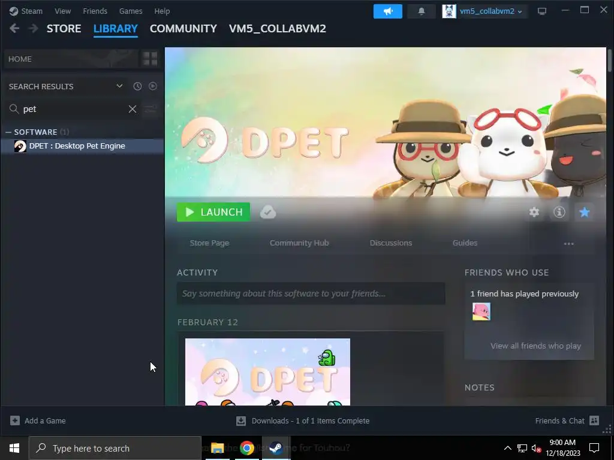Click the library page vertical scrollbar
Image resolution: width=614 pixels, height=460 pixels.
[x=610, y=60]
